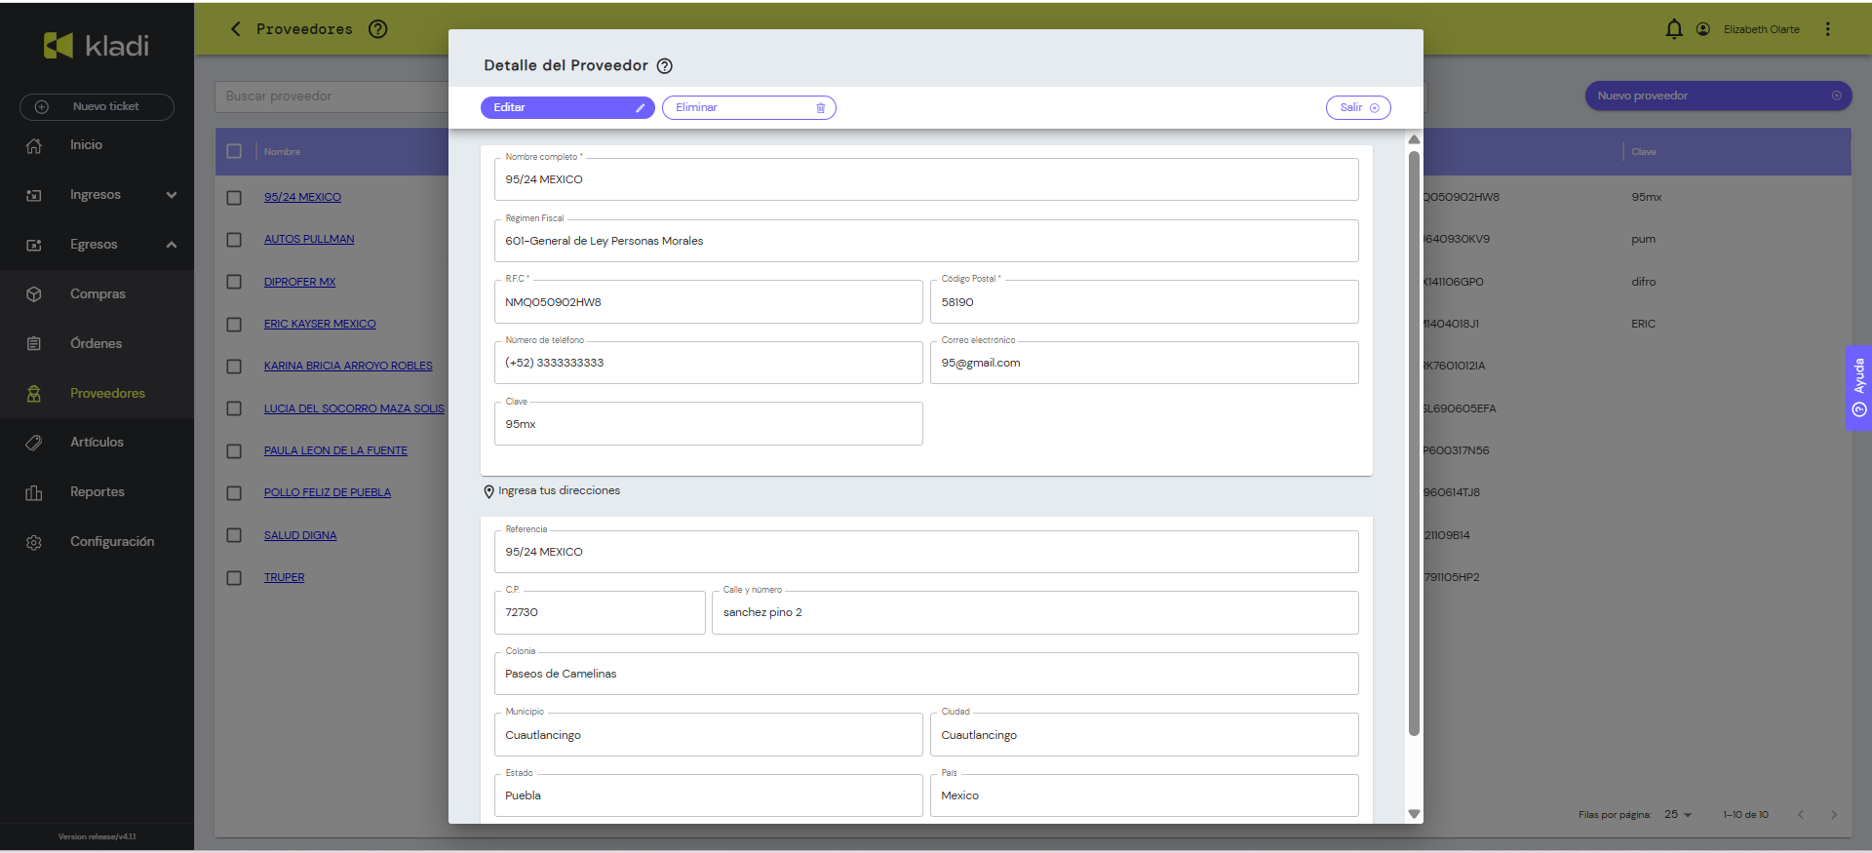Go to previous page arrow in pagination
1872x853 pixels.
click(x=1801, y=815)
